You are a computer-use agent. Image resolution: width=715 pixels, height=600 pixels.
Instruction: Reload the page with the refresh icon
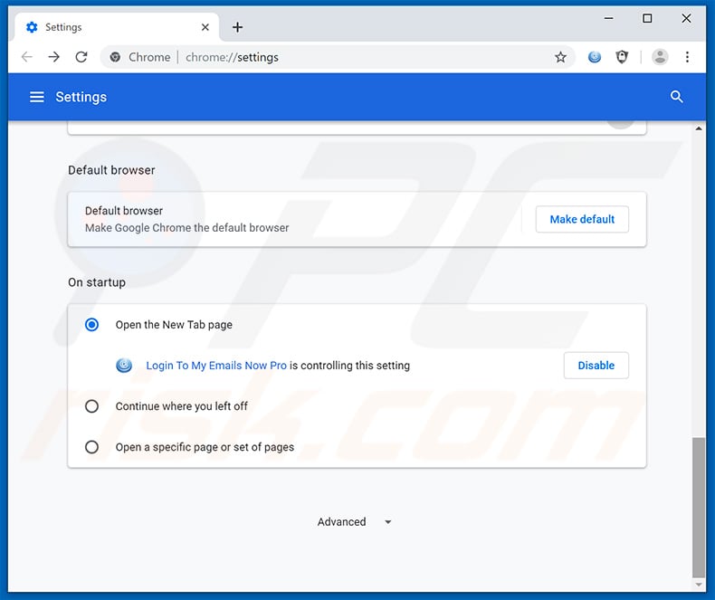[x=81, y=57]
